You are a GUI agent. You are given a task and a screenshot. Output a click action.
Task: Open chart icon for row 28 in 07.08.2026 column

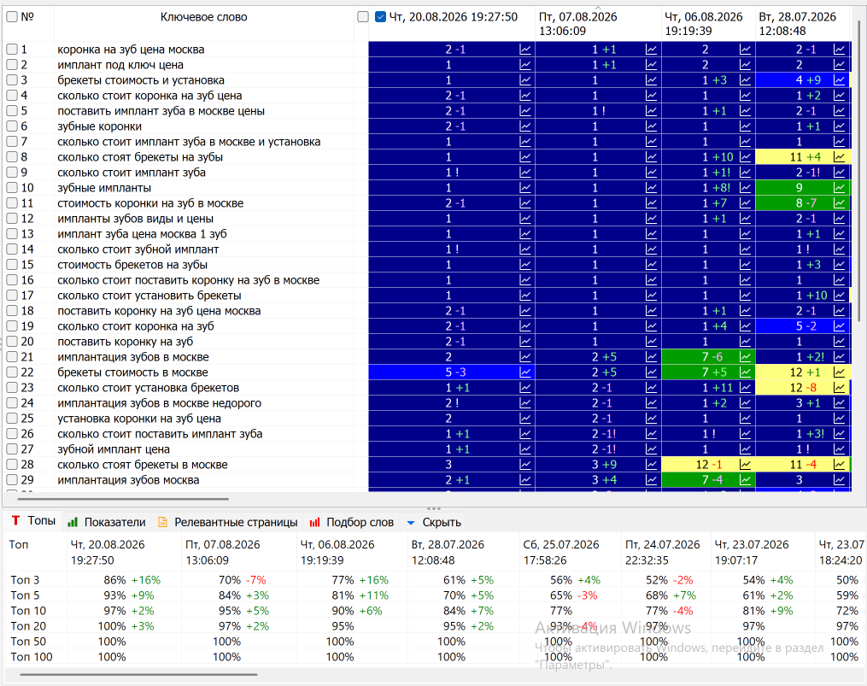652,465
